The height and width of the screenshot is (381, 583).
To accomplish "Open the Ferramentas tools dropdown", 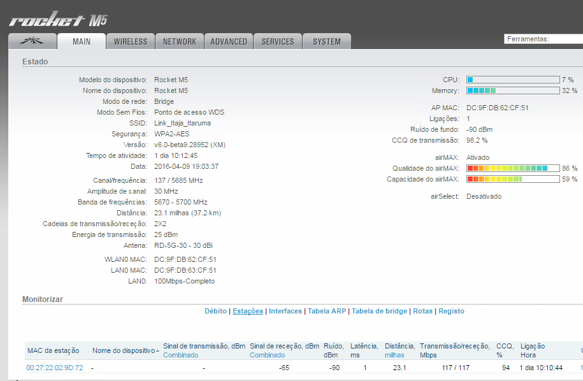I will click(543, 39).
